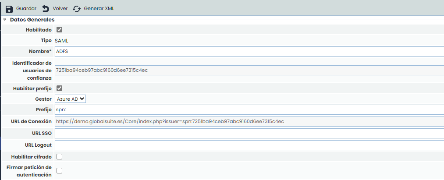Select the Generar XML toolbar label
444x180 pixels.
tap(99, 8)
